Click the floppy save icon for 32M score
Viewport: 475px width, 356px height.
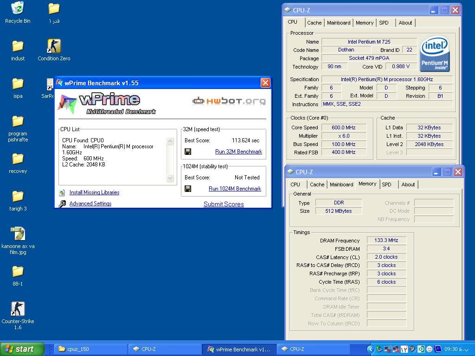pos(188,152)
